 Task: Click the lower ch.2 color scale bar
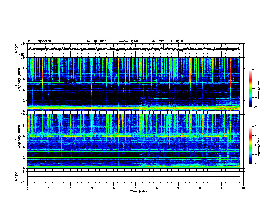click(250, 145)
